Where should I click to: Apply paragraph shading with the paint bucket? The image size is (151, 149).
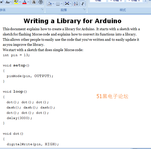49,4
